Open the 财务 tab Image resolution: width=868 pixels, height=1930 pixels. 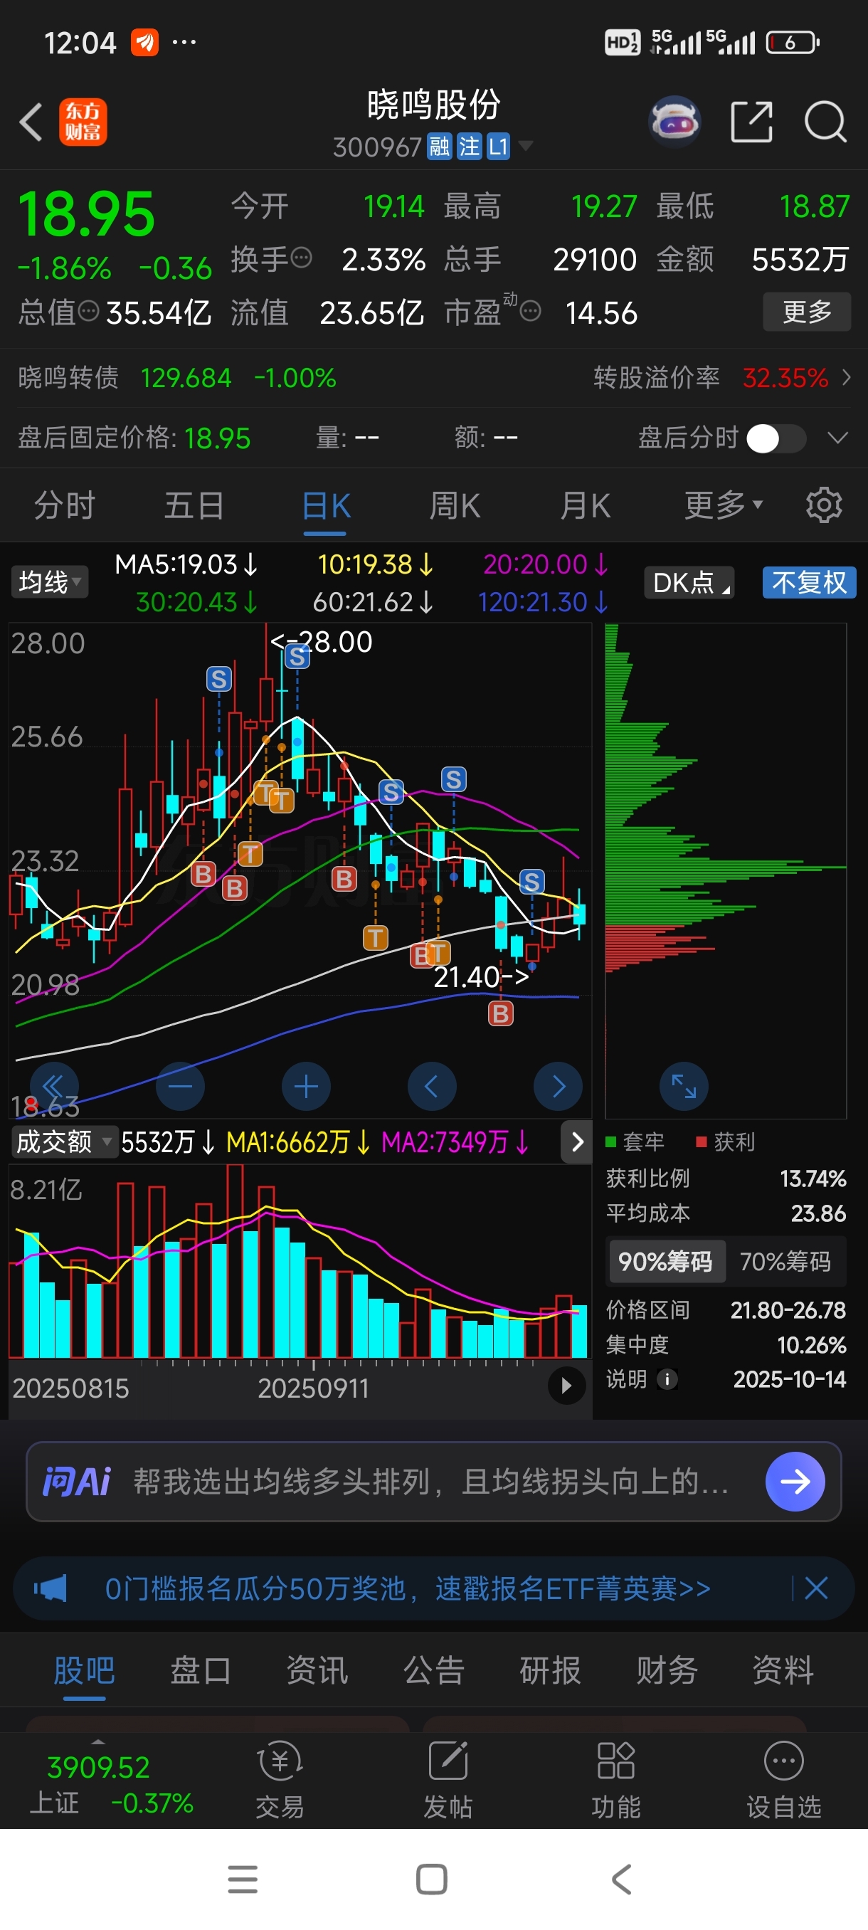[667, 1670]
